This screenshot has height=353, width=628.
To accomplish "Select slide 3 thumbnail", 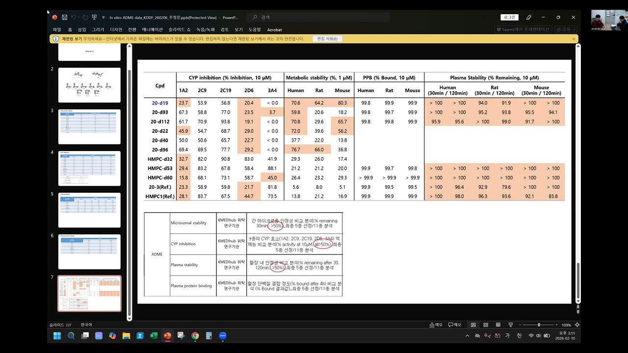I will click(x=89, y=126).
